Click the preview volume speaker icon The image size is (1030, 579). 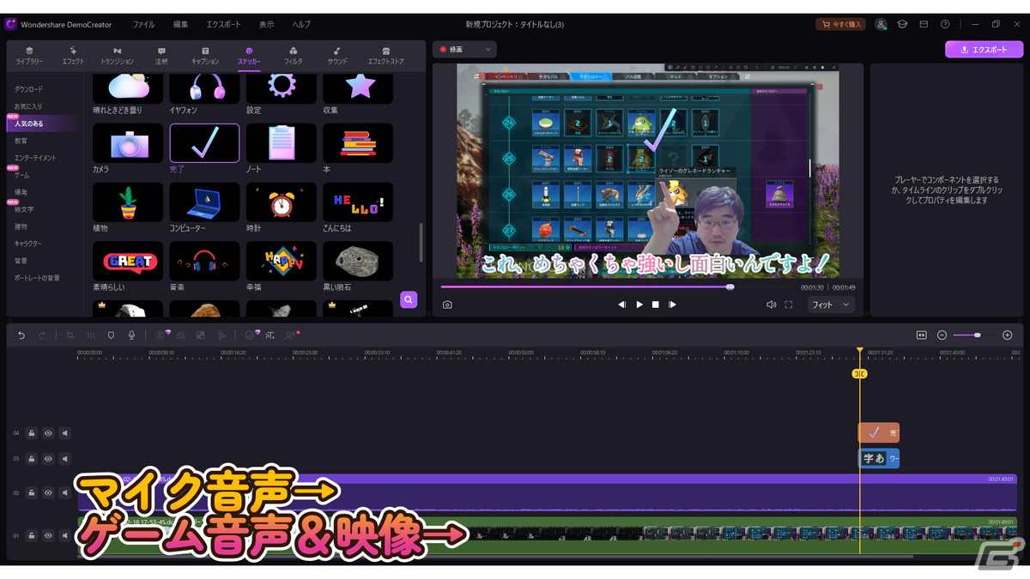coord(771,305)
